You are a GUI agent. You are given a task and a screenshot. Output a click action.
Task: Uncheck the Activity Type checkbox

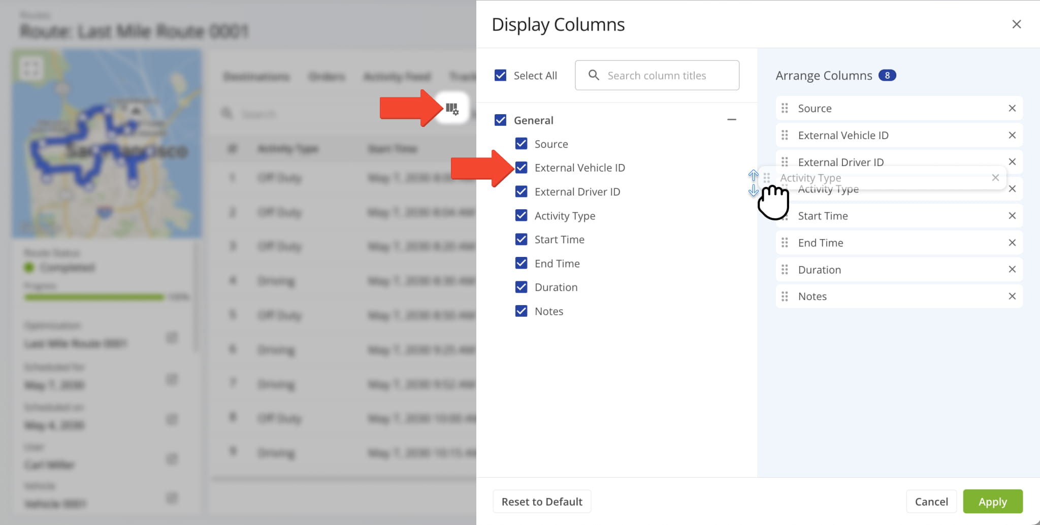(x=521, y=216)
